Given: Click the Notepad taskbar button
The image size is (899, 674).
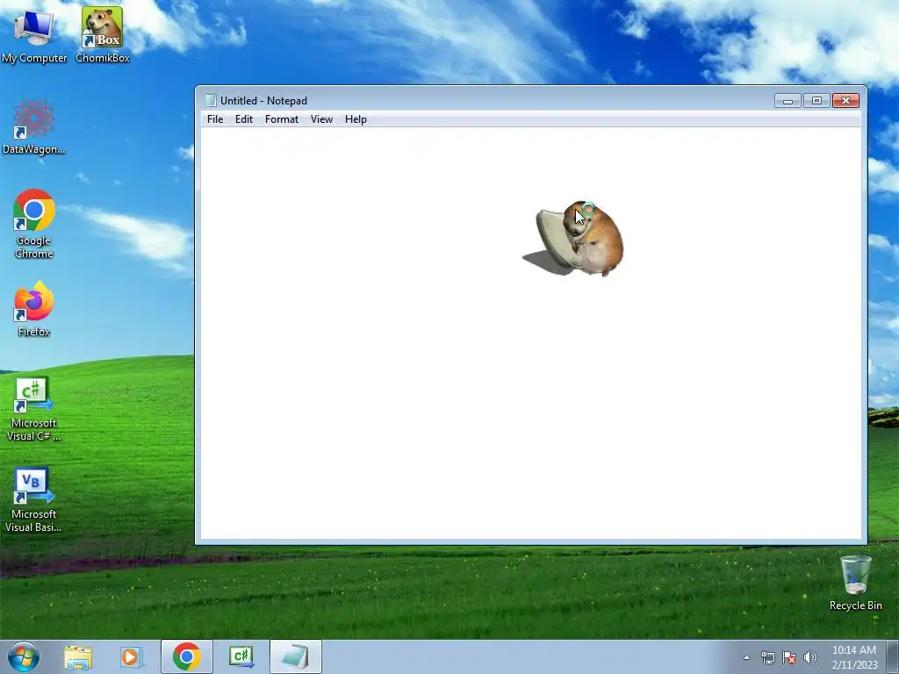Looking at the screenshot, I should (x=295, y=656).
